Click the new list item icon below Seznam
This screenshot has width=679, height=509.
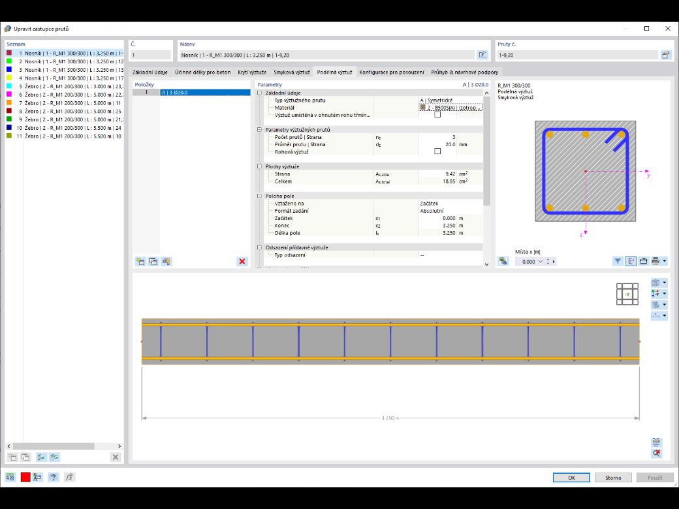[12, 457]
